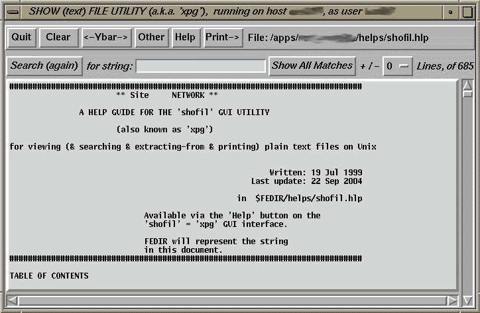Open the Other options menu
Screen dimensions: 480x313
(x=151, y=38)
